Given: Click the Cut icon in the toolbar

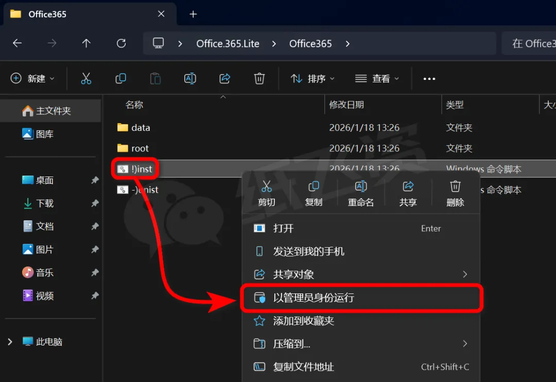Looking at the screenshot, I should click(x=86, y=78).
